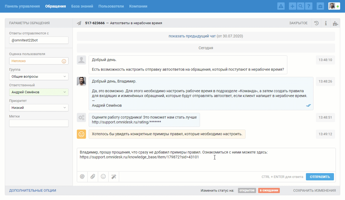The image size is (345, 200).
Task: Click the ticket subject Автоответы в нерабочее время
Action: 136,23
